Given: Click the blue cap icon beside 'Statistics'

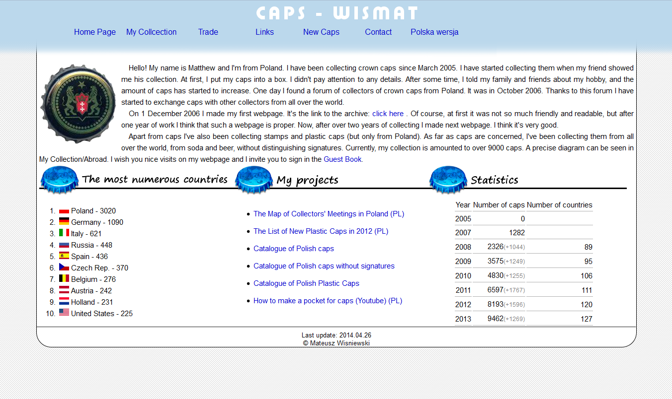Looking at the screenshot, I should pos(448,180).
